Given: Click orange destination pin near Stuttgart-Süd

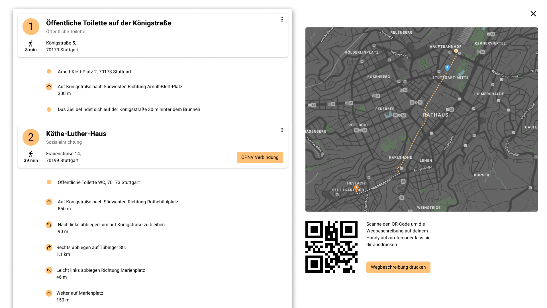Looking at the screenshot, I should [356, 188].
